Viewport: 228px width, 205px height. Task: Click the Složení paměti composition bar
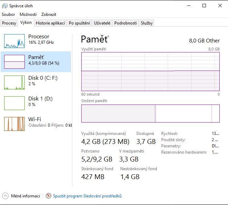coord(151,113)
